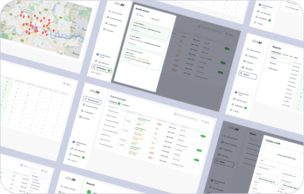Open Filter by dropdown in bottom-left table
This screenshot has height=194, width=304.
click(44, 171)
